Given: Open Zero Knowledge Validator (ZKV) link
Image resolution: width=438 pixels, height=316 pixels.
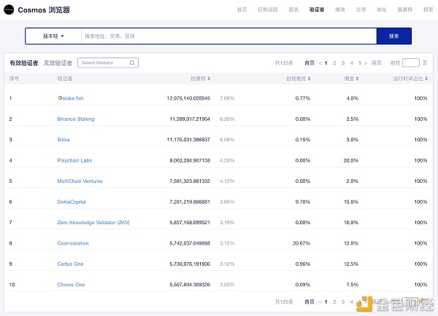Looking at the screenshot, I should pos(93,222).
